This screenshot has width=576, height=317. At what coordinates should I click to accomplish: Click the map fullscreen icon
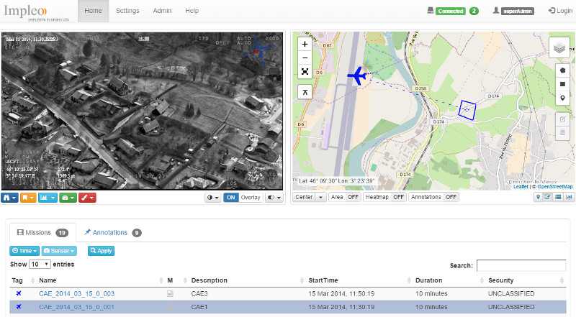click(x=305, y=71)
